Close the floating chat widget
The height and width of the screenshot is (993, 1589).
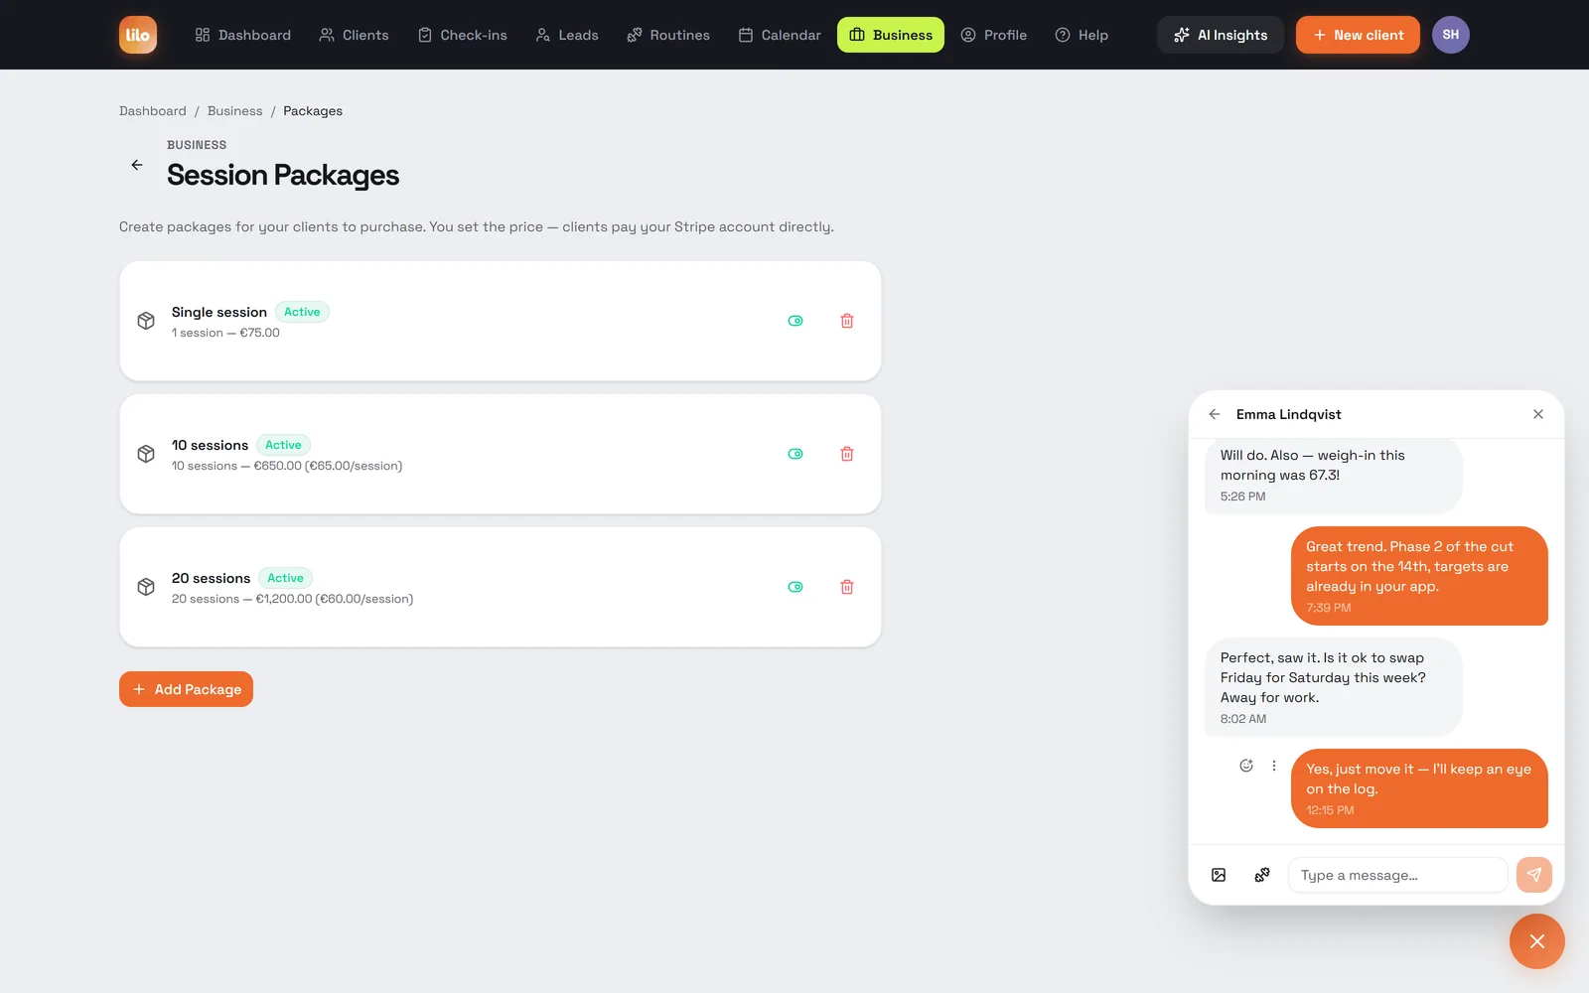tap(1537, 941)
